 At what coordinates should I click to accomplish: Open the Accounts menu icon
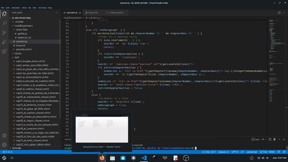point(4,135)
